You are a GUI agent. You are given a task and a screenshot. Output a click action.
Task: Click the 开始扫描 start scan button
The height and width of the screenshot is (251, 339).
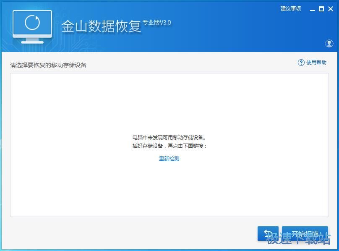click(305, 233)
